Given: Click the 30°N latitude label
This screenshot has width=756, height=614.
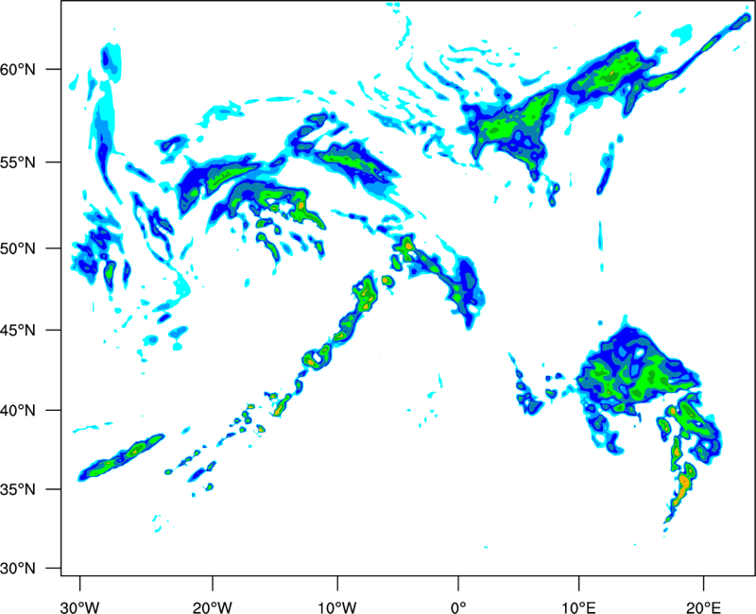Looking at the screenshot, I should tap(18, 569).
